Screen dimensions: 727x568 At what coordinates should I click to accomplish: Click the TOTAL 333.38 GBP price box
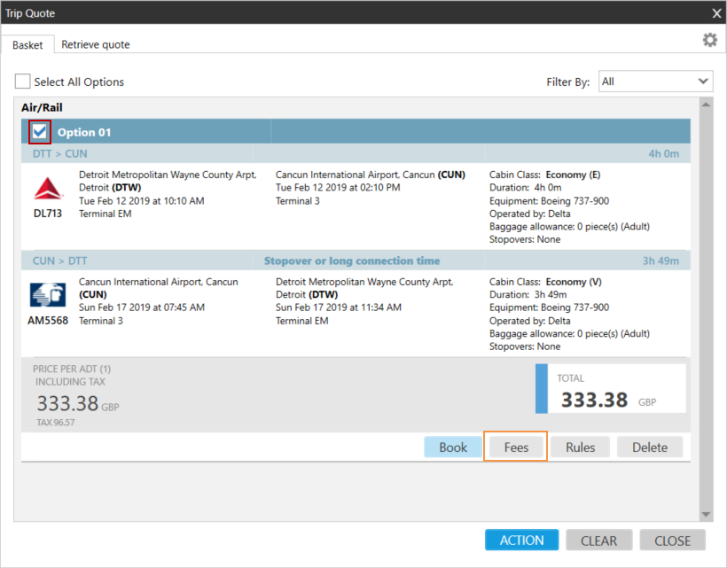611,389
